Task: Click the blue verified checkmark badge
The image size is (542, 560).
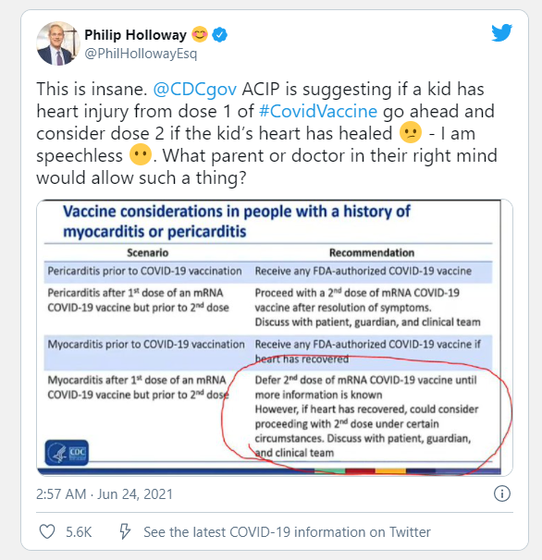Action: 219,35
